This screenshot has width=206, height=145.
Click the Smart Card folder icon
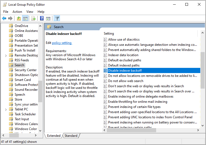pyautogui.click(x=11, y=80)
